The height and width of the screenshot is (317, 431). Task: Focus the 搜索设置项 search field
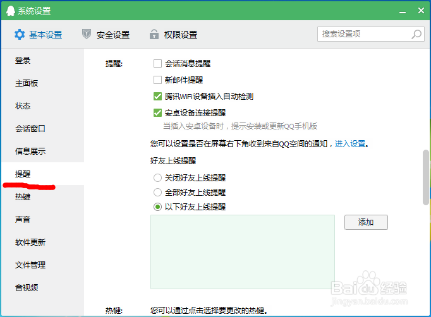point(370,34)
